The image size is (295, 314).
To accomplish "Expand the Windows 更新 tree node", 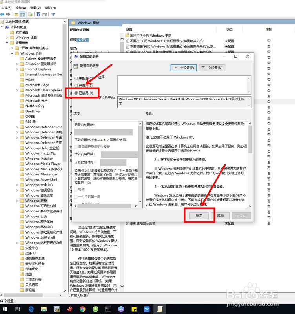I will [x=17, y=201].
